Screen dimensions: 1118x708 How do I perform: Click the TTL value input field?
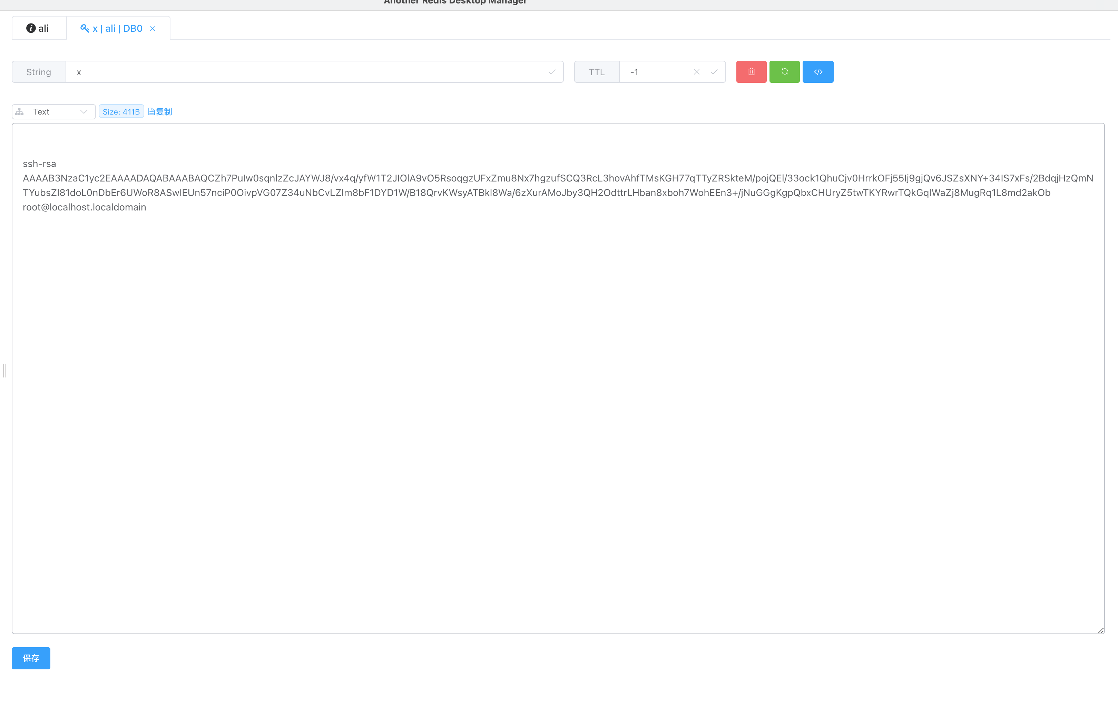coord(655,72)
